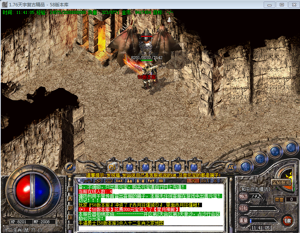The image size is (300, 233).
Task: Toggle the sound speaker round button
Action: [290, 147]
